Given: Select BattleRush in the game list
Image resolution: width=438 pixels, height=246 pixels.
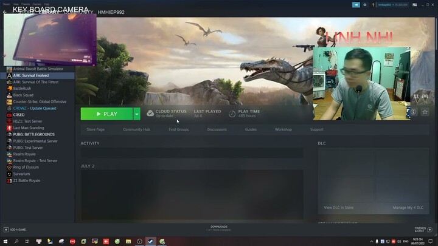Looking at the screenshot, I should (x=22, y=89).
